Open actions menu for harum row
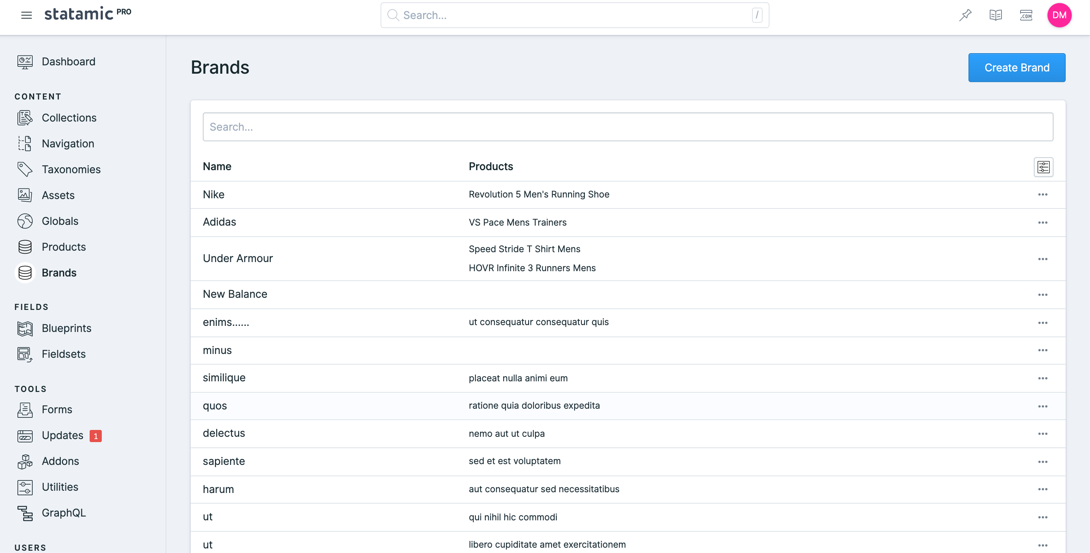Image resolution: width=1090 pixels, height=553 pixels. 1043,489
